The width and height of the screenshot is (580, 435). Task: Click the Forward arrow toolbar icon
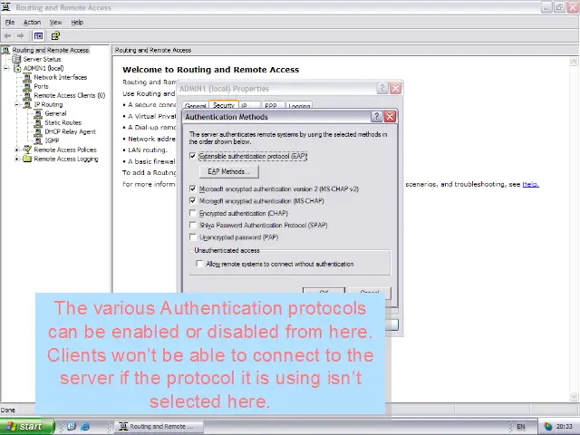coord(20,36)
